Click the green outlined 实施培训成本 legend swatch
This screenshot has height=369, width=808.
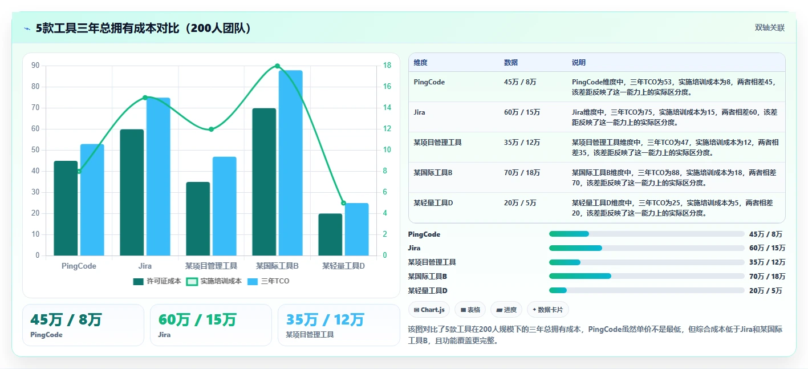pyautogui.click(x=192, y=281)
